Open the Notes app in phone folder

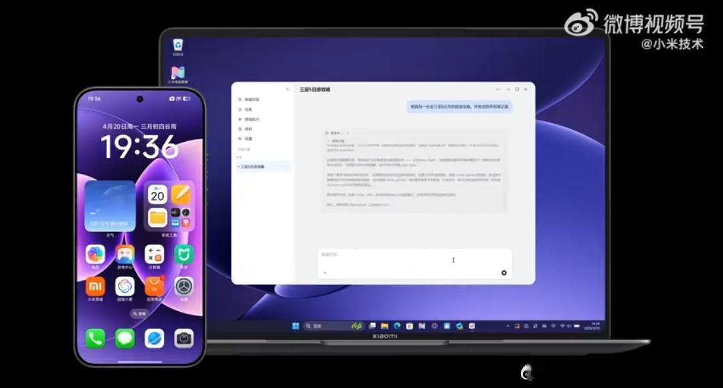tap(180, 195)
